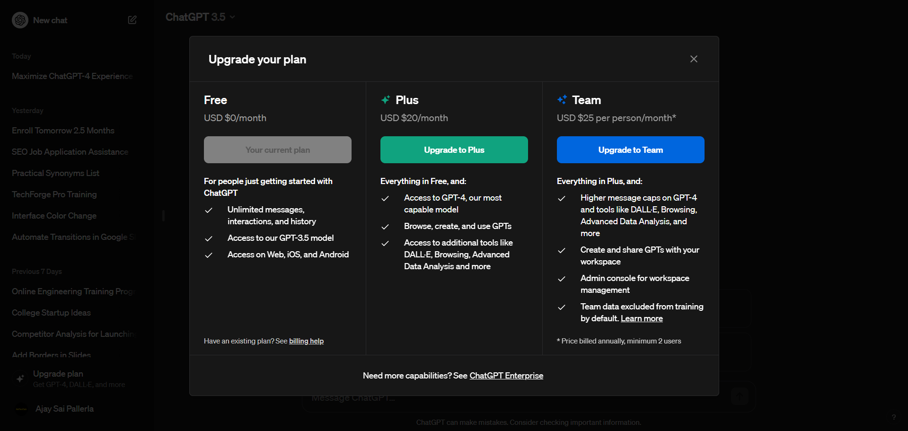
Task: Open the billing help link
Action: pyautogui.click(x=306, y=341)
